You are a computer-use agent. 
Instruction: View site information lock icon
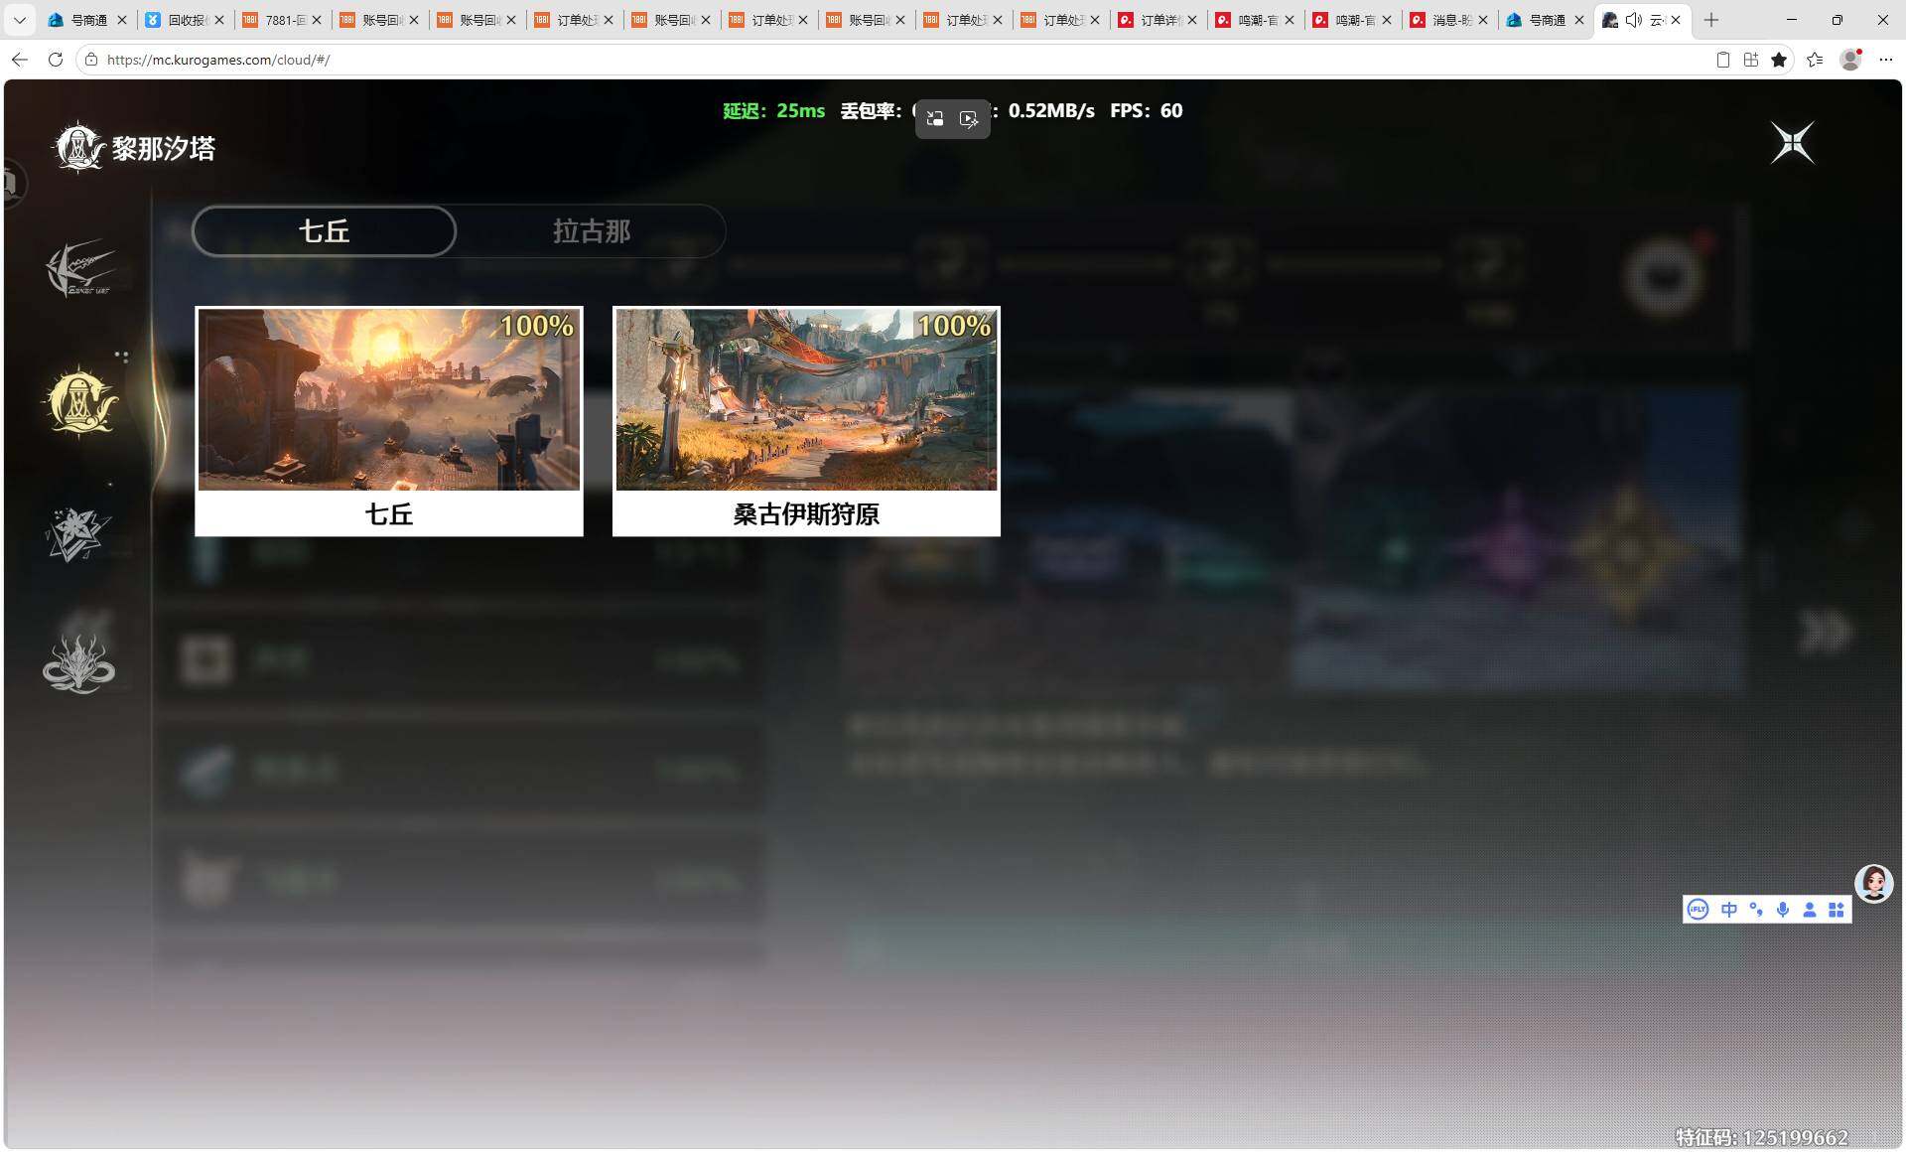(91, 60)
